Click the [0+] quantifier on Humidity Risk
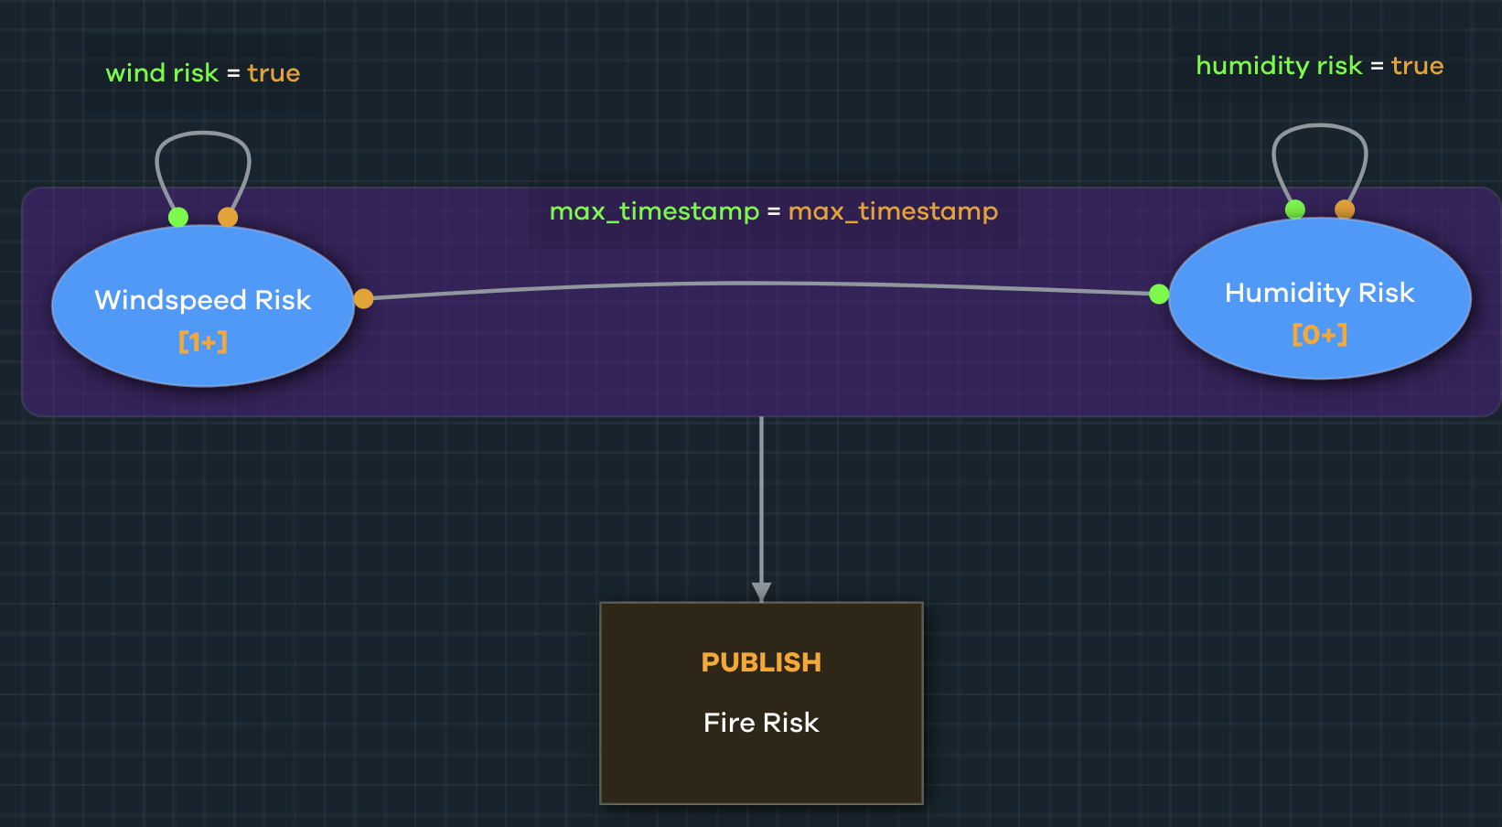Screen dimensions: 1502x827 tap(1319, 334)
